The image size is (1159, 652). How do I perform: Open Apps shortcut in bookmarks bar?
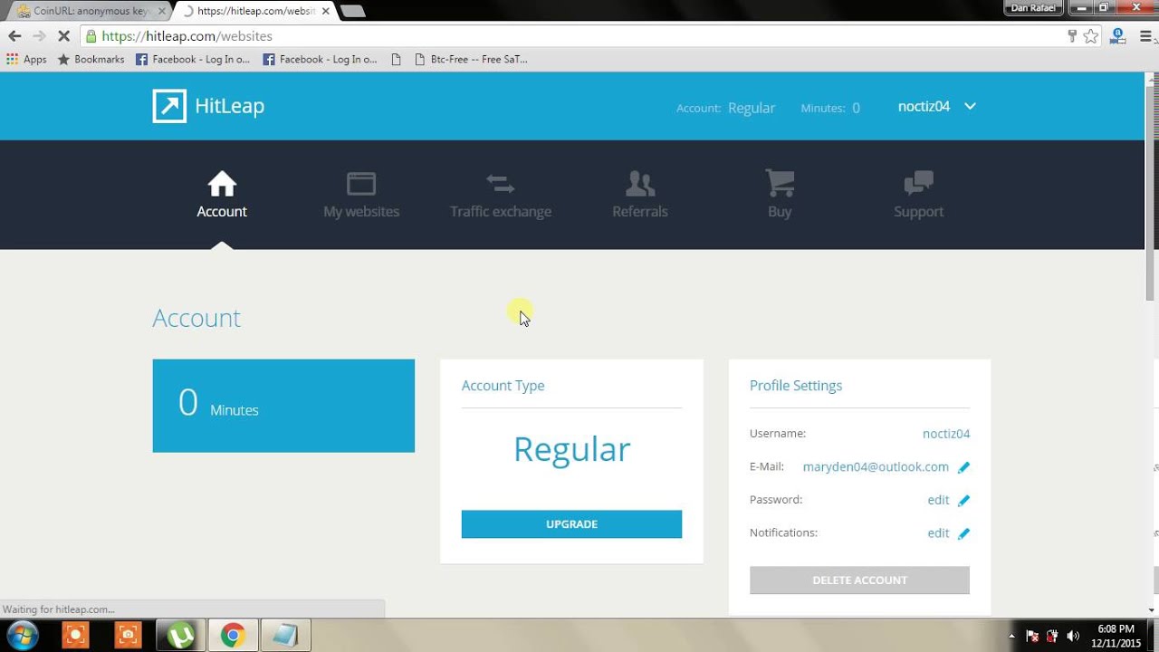click(x=26, y=59)
